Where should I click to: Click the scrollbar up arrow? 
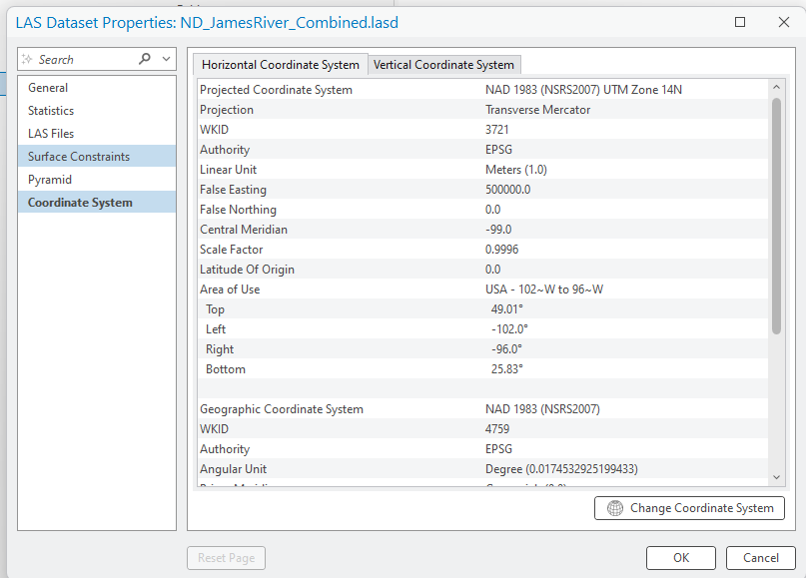tap(776, 88)
